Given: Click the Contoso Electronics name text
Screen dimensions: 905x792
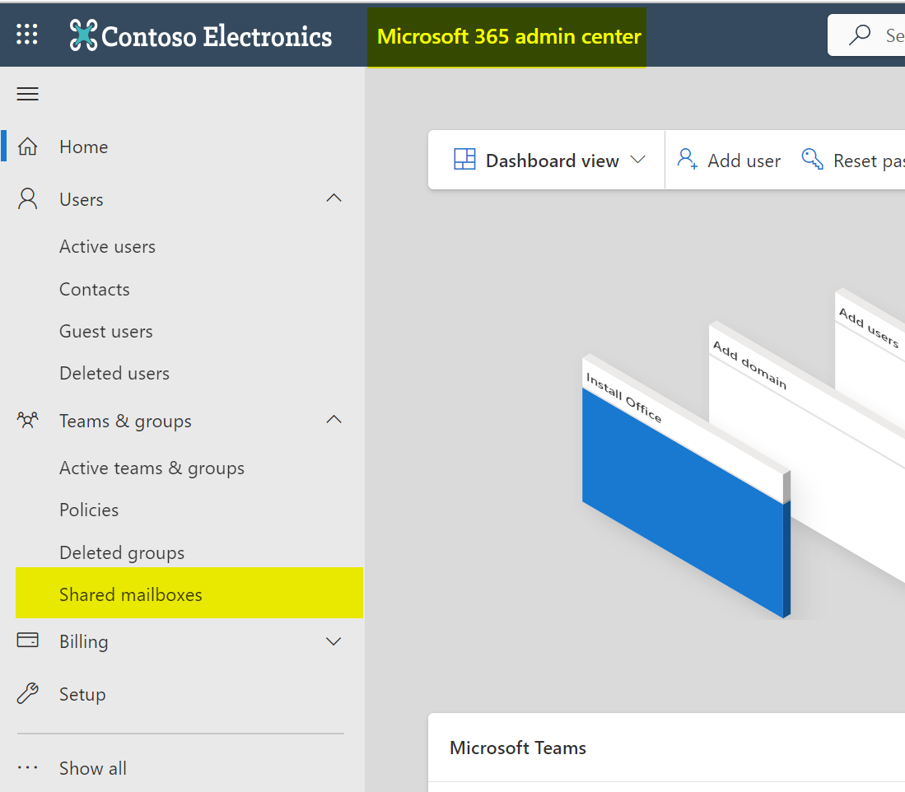Looking at the screenshot, I should click(217, 36).
